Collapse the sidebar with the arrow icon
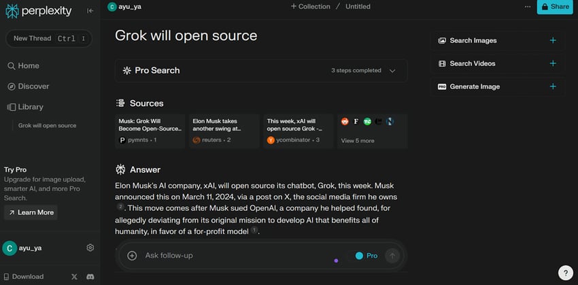 [90, 11]
